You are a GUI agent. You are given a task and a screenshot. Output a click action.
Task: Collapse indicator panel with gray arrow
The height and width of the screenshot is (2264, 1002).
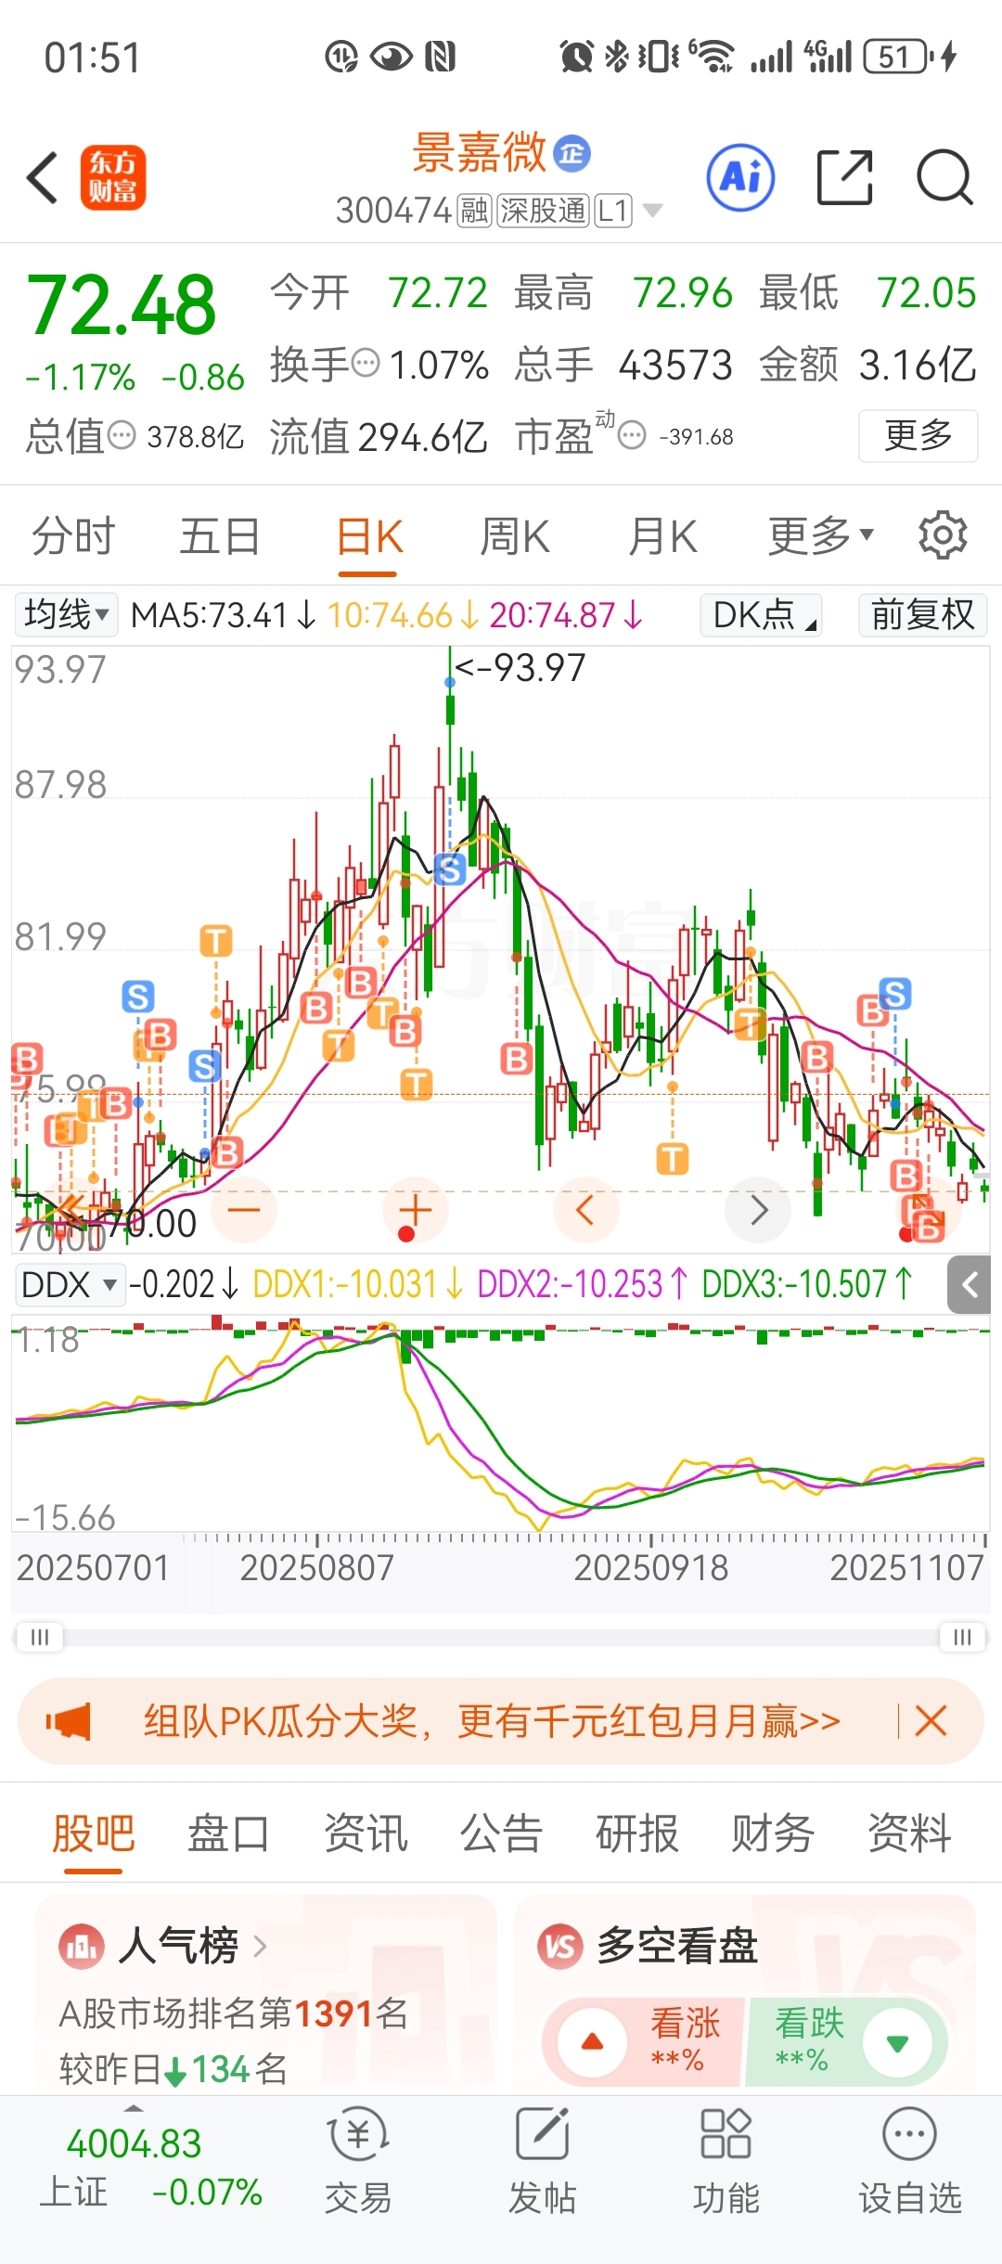(x=969, y=1285)
